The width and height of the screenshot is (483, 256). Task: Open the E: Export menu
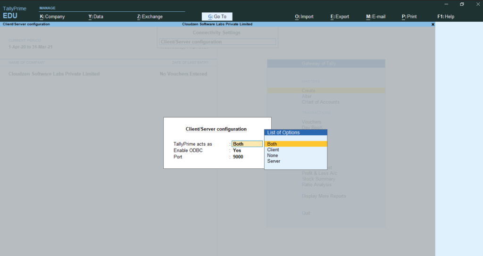(340, 17)
